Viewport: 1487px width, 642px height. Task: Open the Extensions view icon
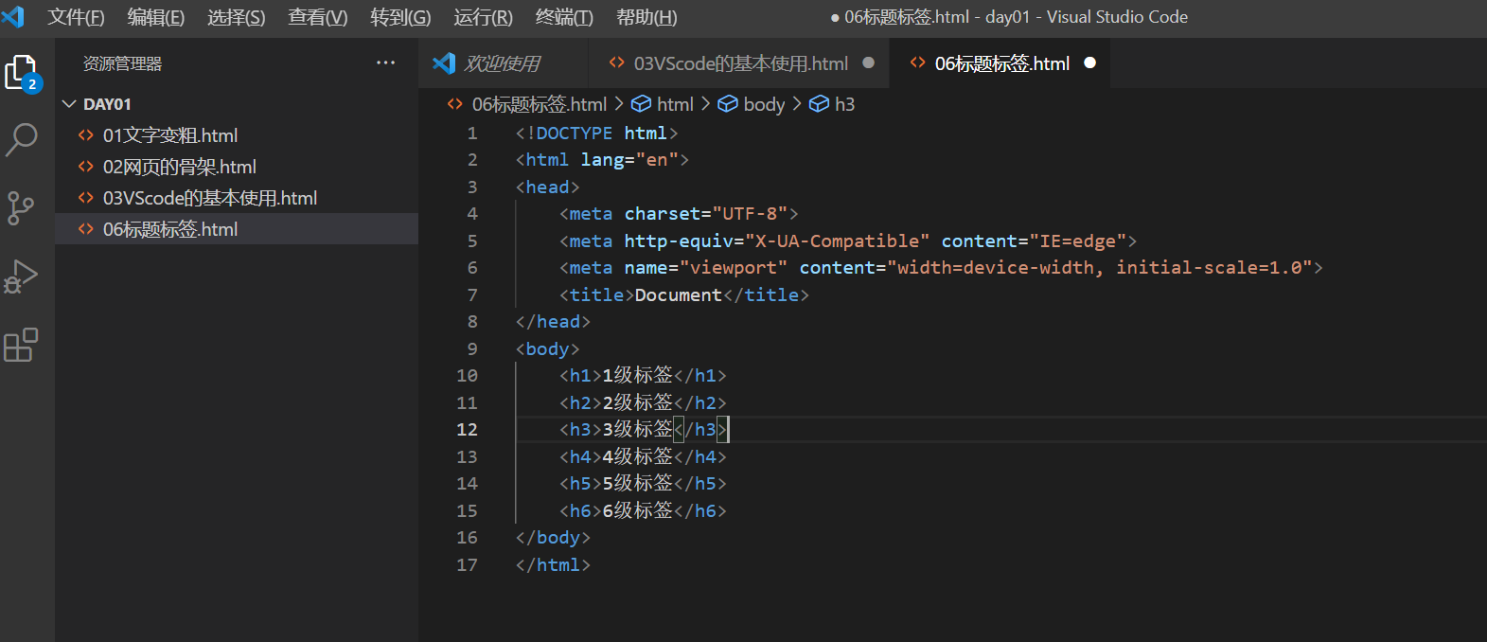21,345
